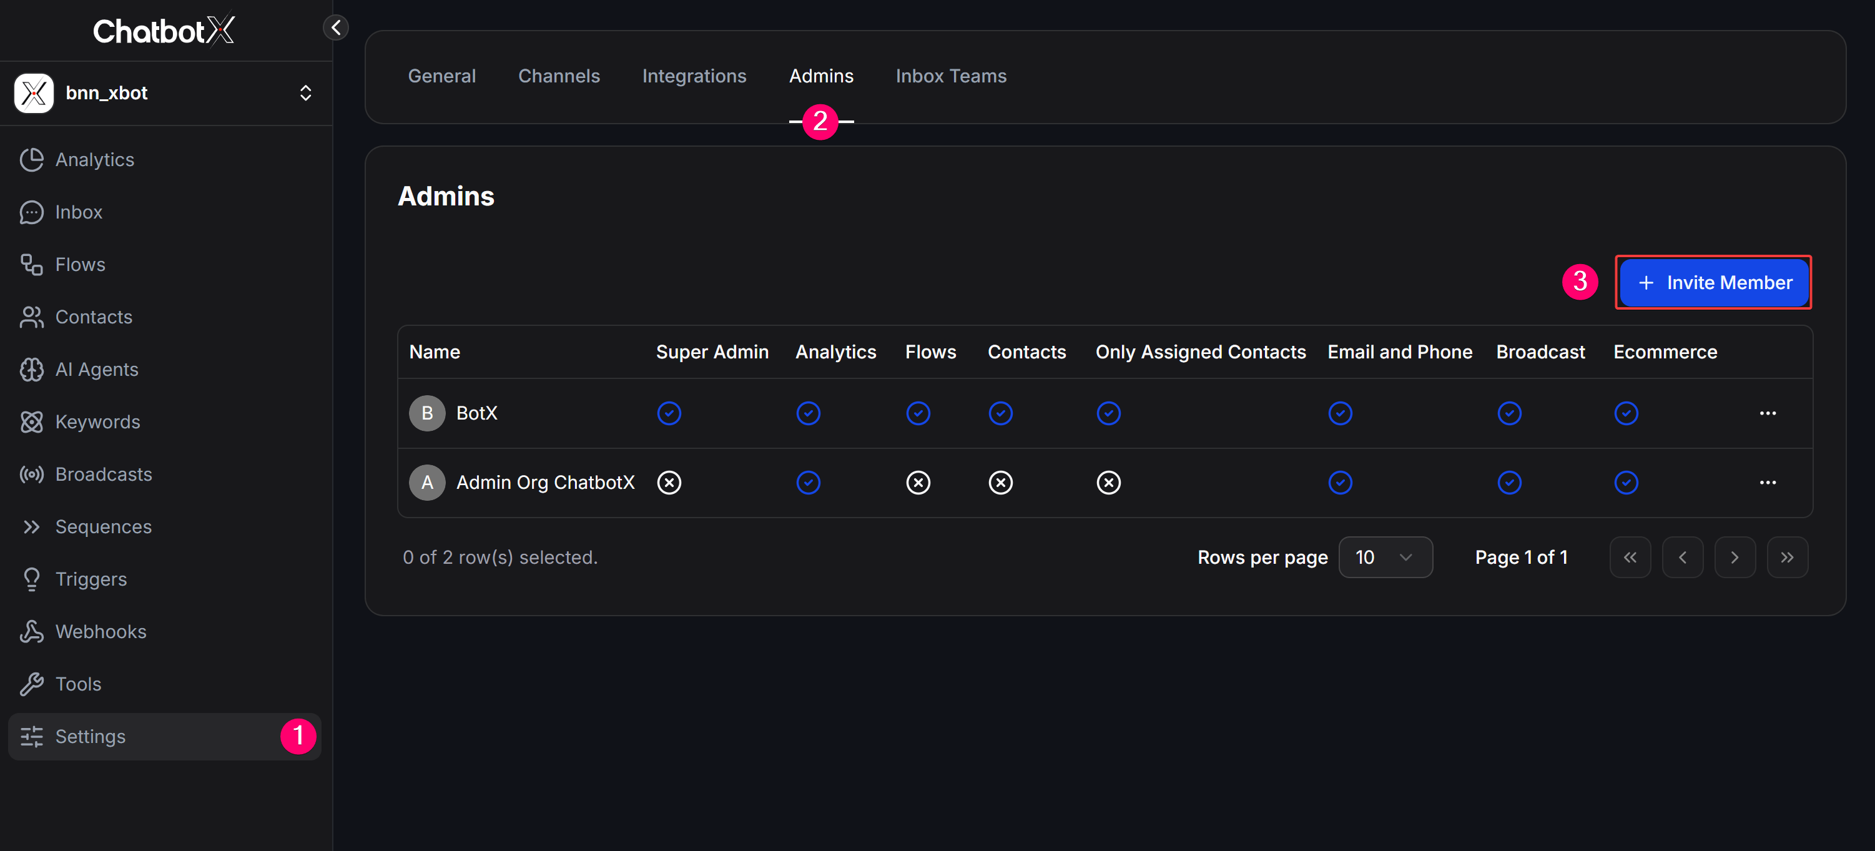Switch to the Integrations tab

point(694,76)
